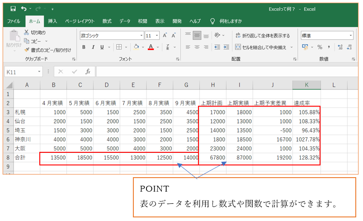
Task: Switch to the 数式 (Formulas) tab
Action: point(107,21)
